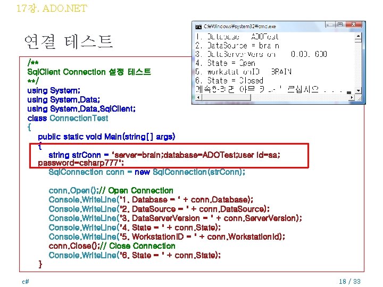Close the cmd.exe console window
This screenshot has height=287, width=383.
pos(353,24)
